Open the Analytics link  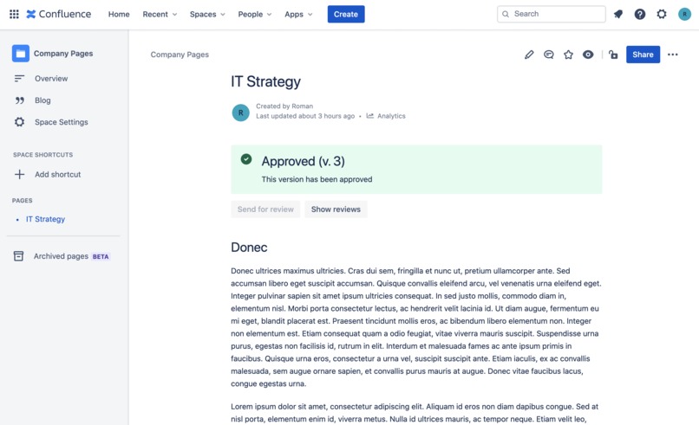(391, 116)
